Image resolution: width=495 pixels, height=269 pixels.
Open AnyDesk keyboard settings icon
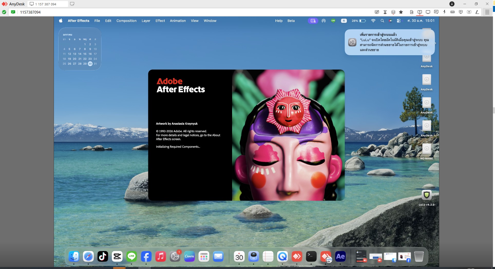click(453, 12)
